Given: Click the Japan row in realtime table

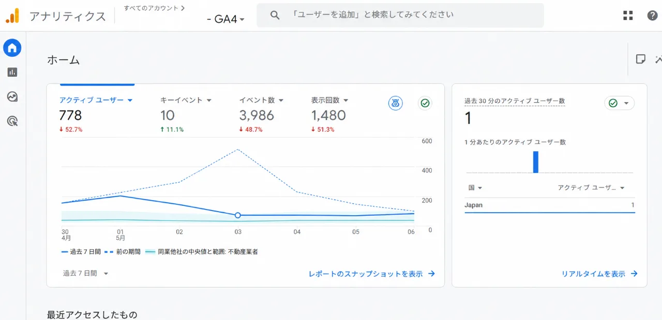Looking at the screenshot, I should point(549,205).
